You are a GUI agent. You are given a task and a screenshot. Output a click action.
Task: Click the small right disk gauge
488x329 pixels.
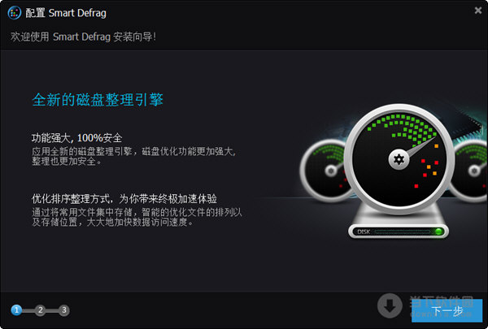pos(471,171)
